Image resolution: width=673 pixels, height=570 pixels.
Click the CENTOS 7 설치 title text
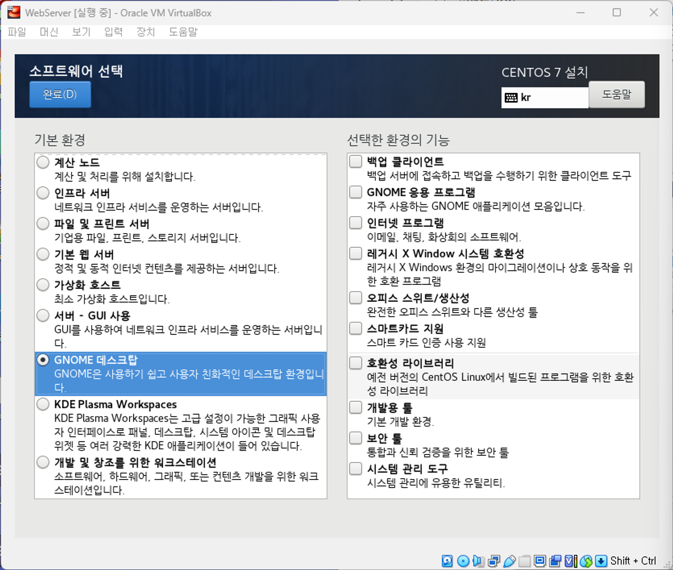[544, 73]
